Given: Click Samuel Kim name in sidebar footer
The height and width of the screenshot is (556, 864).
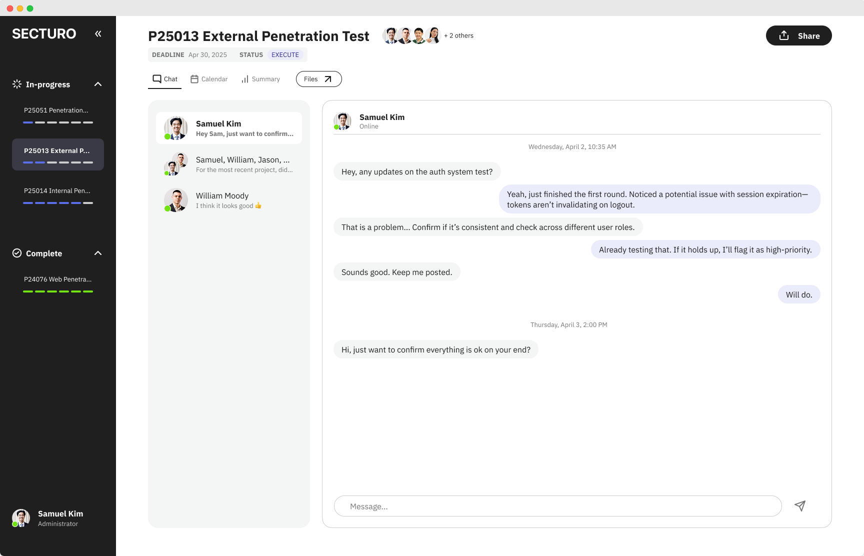Looking at the screenshot, I should pyautogui.click(x=60, y=513).
